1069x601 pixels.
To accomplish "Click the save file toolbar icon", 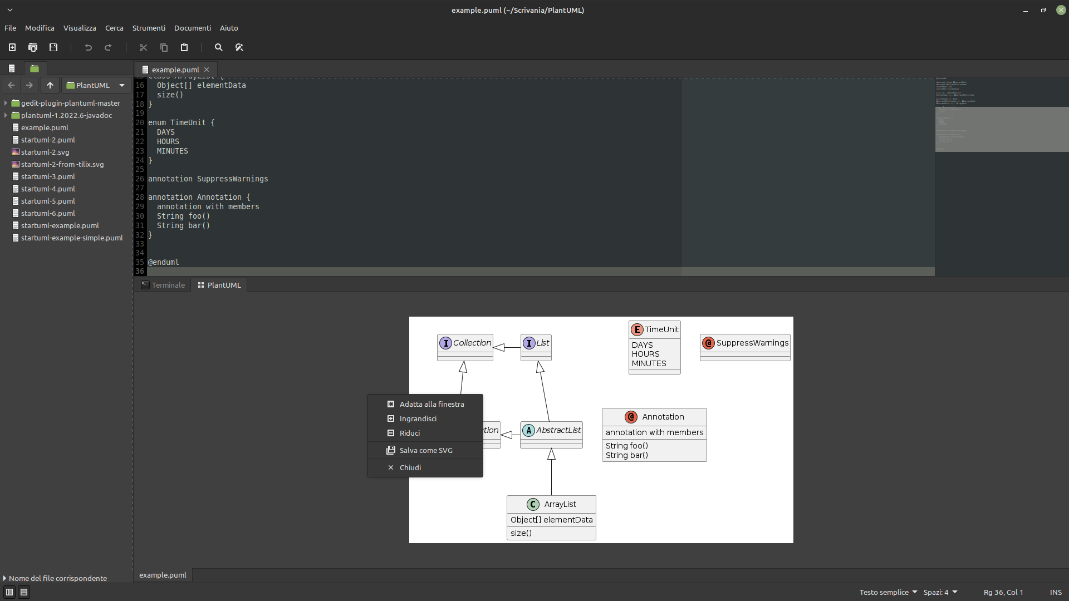I will coord(53,47).
